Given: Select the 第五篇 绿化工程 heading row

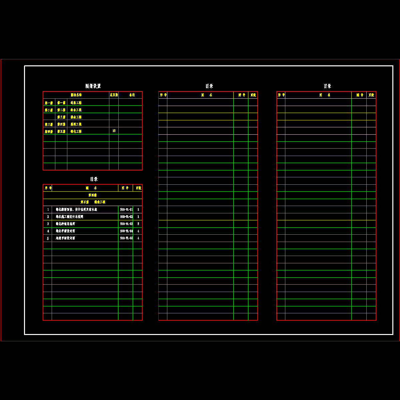Looking at the screenshot, I should (x=93, y=202).
